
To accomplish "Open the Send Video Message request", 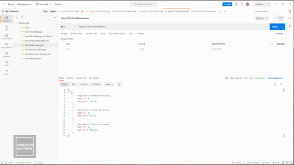I will (34, 45).
